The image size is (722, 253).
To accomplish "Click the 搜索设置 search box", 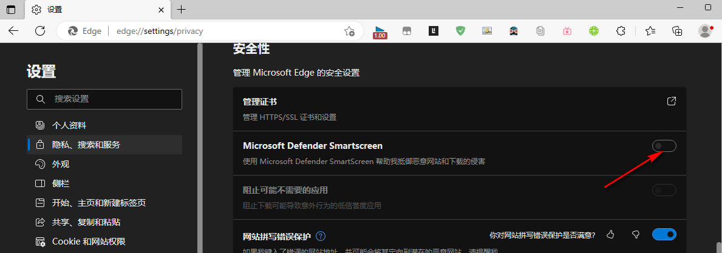I will click(x=104, y=99).
